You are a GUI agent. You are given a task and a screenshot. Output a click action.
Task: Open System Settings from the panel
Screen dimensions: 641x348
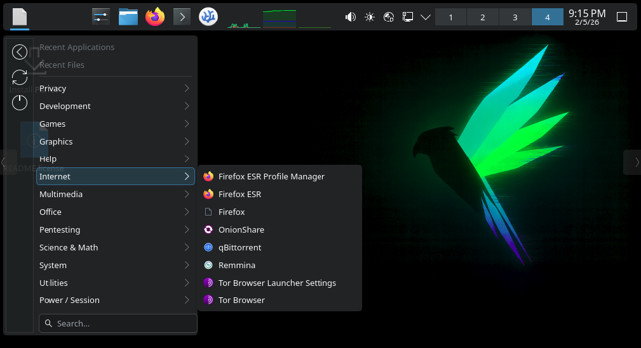[100, 16]
